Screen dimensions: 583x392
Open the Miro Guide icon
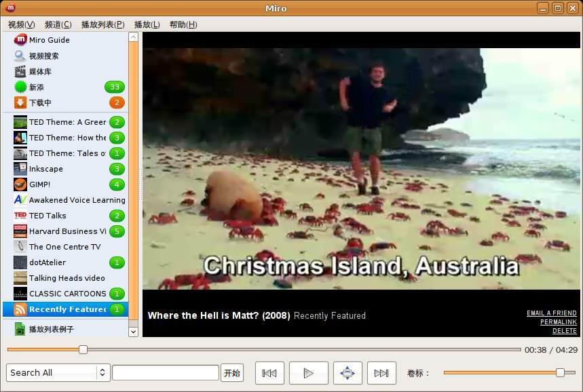pyautogui.click(x=20, y=40)
